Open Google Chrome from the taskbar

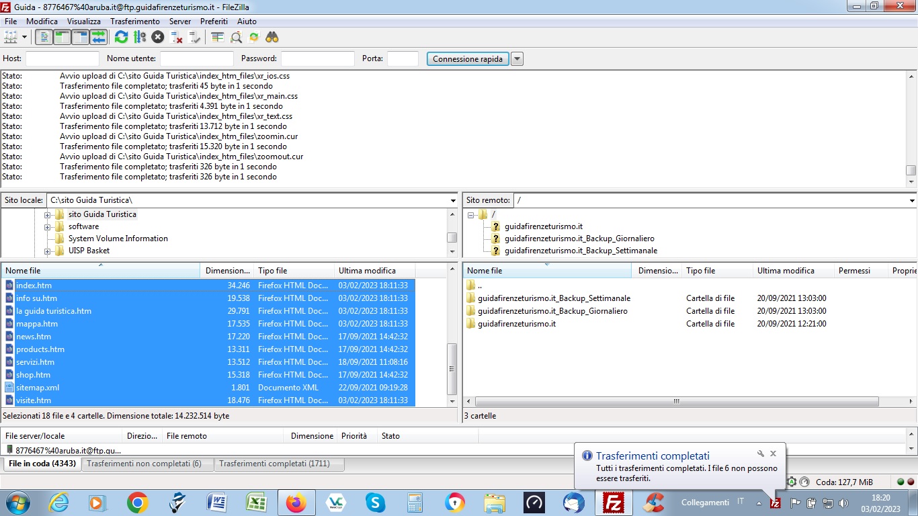[x=138, y=503]
